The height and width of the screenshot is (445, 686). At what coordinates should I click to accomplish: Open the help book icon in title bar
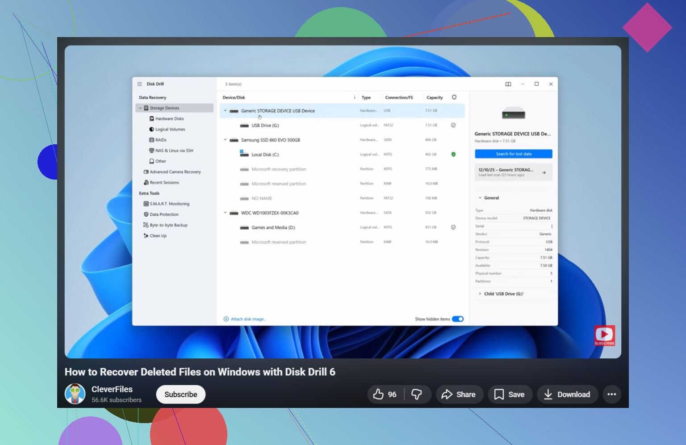pyautogui.click(x=508, y=84)
